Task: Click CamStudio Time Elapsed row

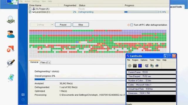Action: (151, 76)
